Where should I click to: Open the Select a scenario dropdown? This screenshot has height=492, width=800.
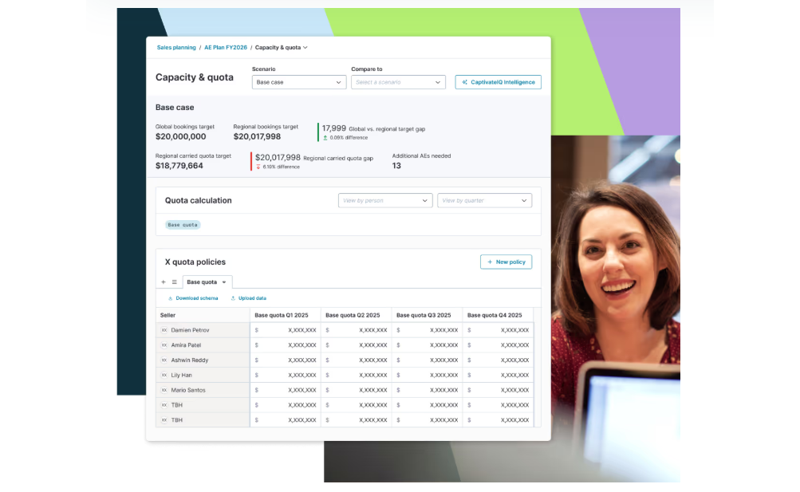[398, 82]
